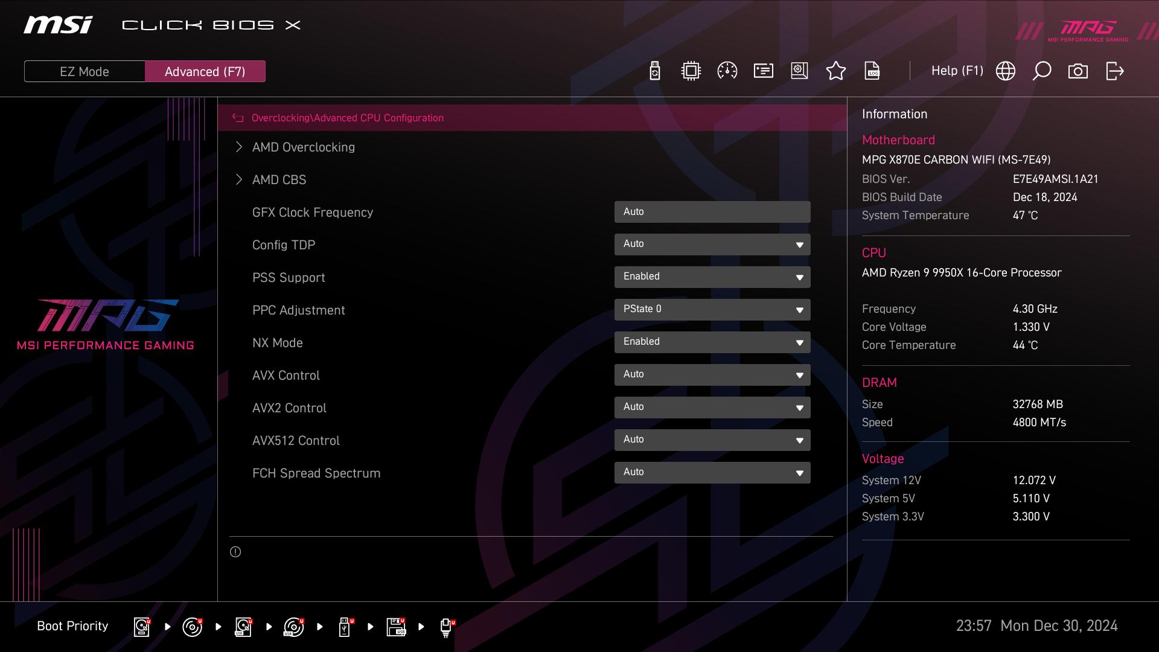1159x652 pixels.
Task: Click the info circle icon
Action: pos(235,552)
